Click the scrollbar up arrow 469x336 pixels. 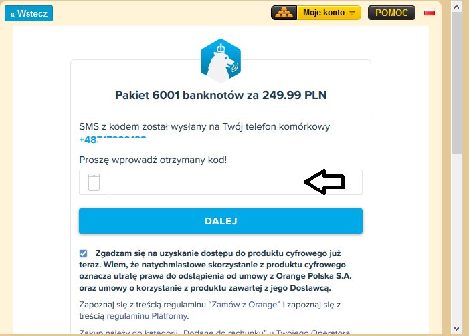pos(456,6)
